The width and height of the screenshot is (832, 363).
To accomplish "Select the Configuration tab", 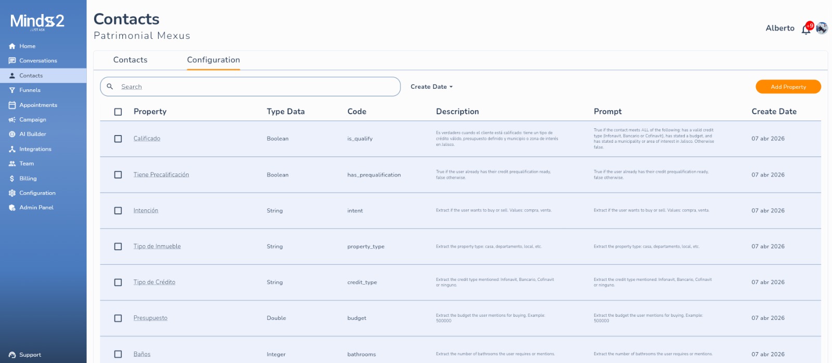I will tap(213, 60).
